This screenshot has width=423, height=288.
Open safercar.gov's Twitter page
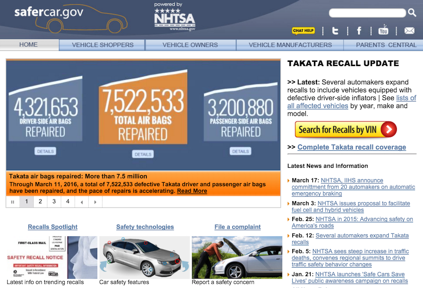[x=335, y=30]
